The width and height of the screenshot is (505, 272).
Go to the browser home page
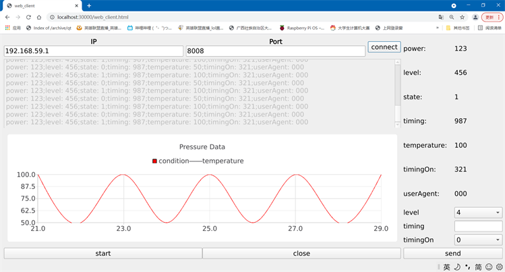point(39,17)
